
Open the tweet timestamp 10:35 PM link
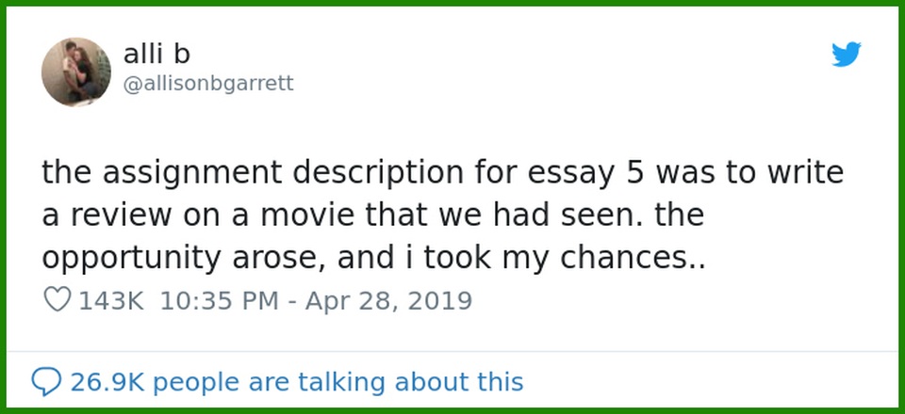pos(219,301)
